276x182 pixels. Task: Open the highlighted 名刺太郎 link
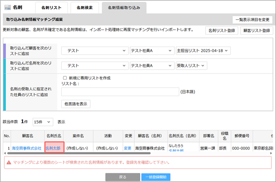(53, 148)
